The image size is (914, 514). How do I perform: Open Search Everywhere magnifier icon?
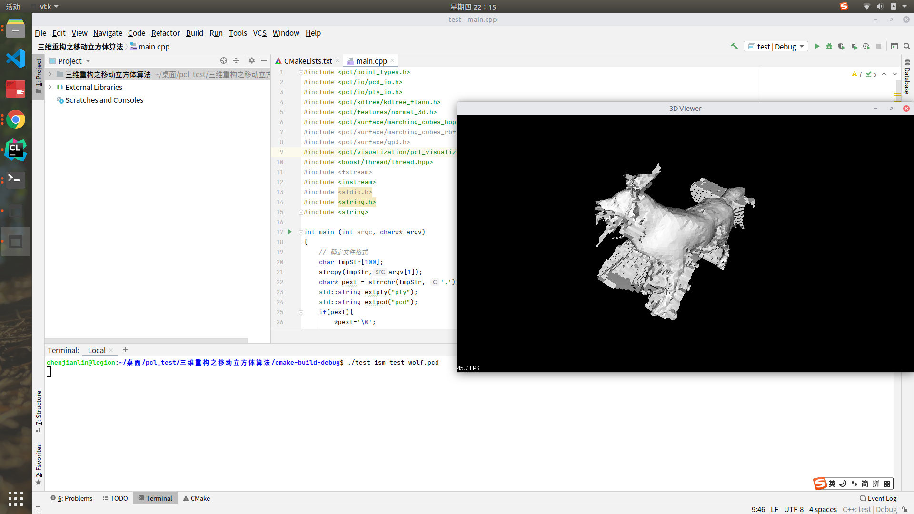pos(907,46)
